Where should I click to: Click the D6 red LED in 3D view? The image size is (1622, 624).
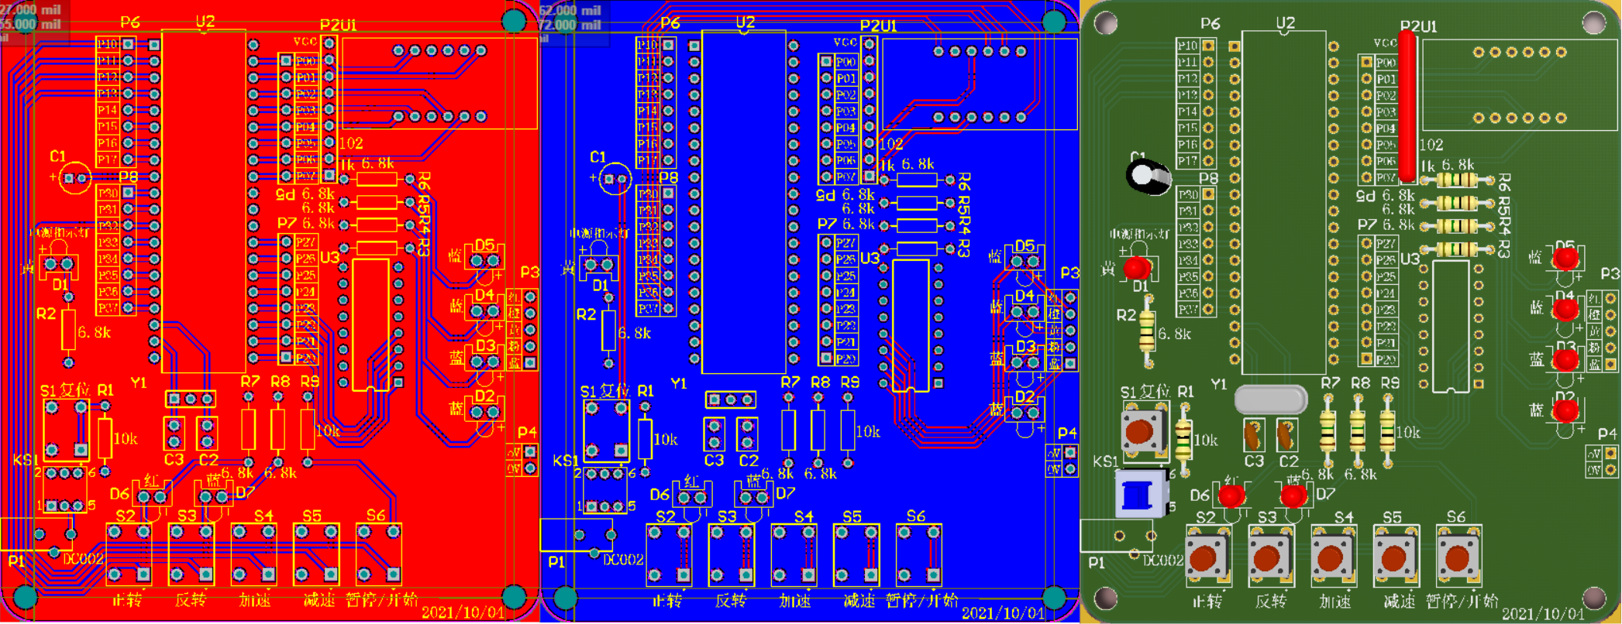pos(1231,495)
